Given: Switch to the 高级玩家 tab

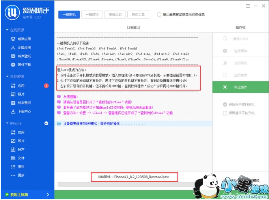Looking at the screenshot, I should click(115, 15).
